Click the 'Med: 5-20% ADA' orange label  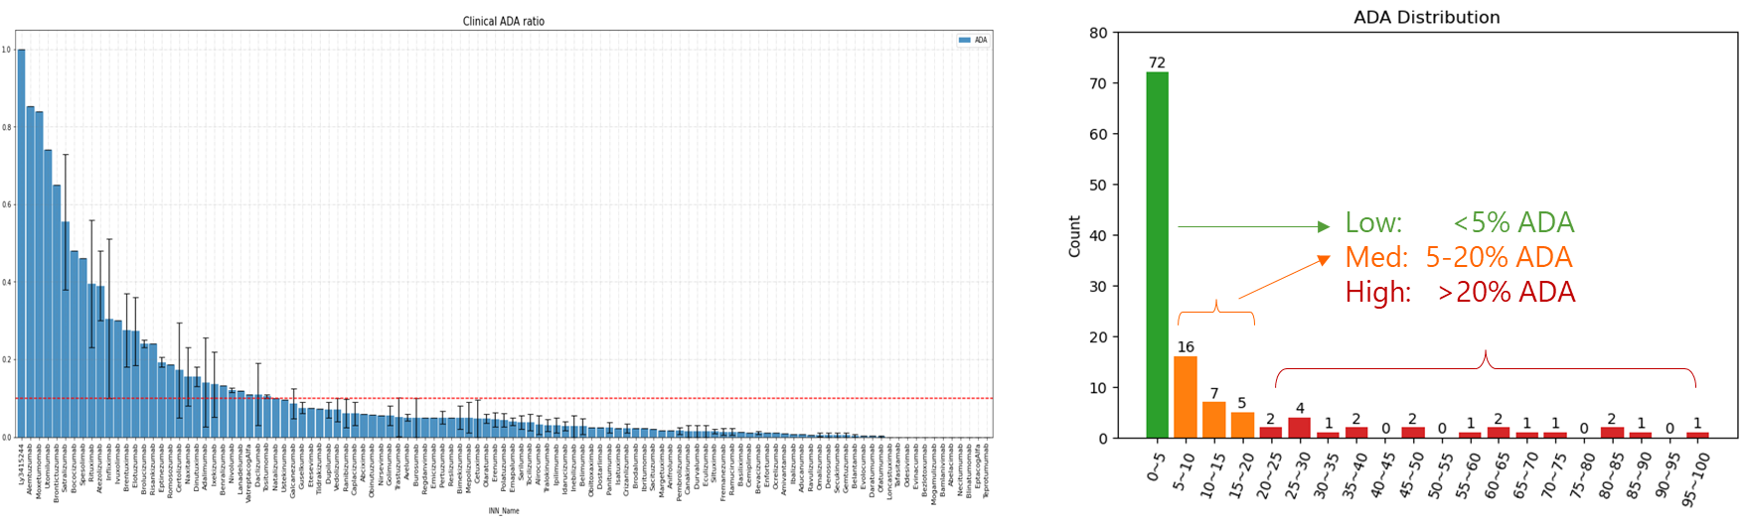pyautogui.click(x=1458, y=257)
